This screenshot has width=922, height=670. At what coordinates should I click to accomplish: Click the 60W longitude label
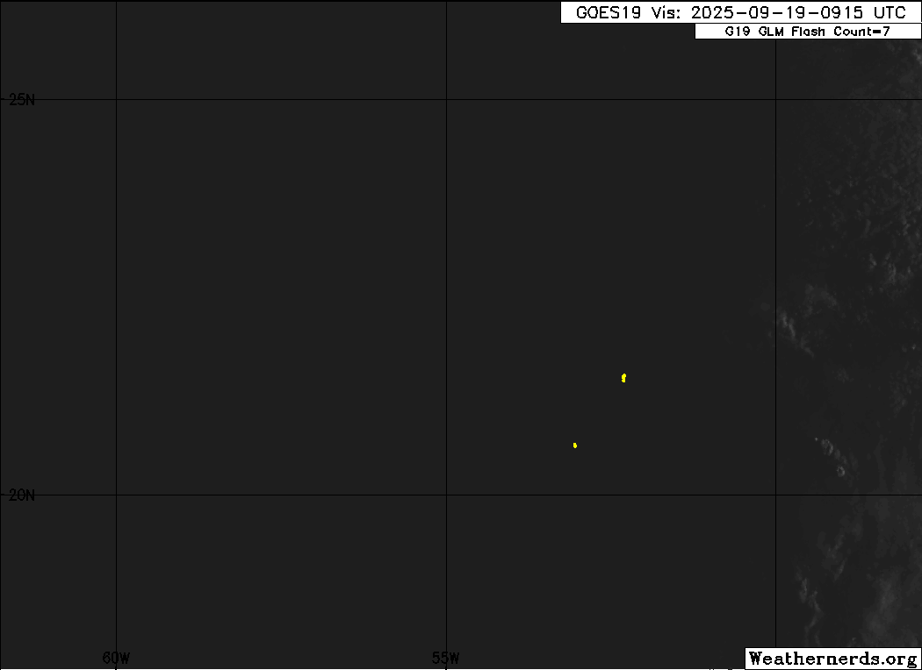(116, 658)
